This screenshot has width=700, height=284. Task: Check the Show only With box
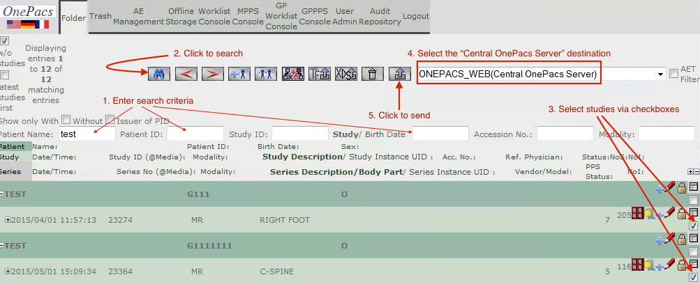66,120
